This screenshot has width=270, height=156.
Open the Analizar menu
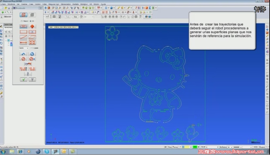(24, 4)
